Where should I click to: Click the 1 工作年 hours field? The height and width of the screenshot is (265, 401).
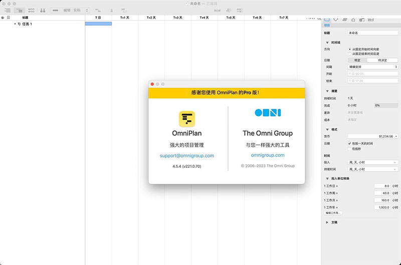(x=382, y=207)
